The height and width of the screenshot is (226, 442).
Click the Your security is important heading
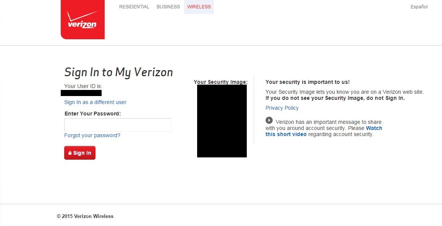(x=308, y=82)
